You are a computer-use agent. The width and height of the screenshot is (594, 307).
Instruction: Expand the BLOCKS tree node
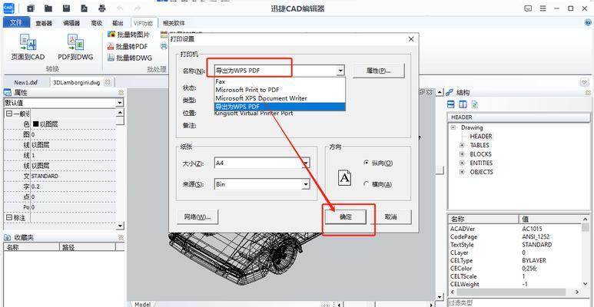point(462,154)
